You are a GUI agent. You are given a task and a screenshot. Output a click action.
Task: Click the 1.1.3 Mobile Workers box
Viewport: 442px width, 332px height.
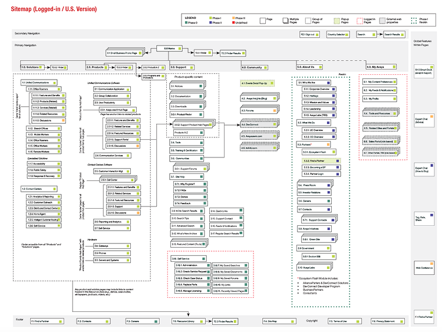click(x=44, y=134)
